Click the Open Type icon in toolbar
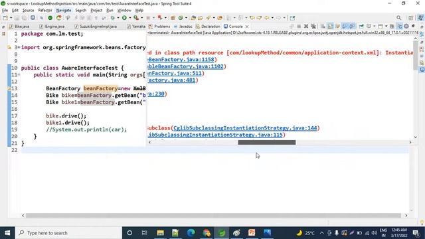425x239 pixels. (x=193, y=18)
